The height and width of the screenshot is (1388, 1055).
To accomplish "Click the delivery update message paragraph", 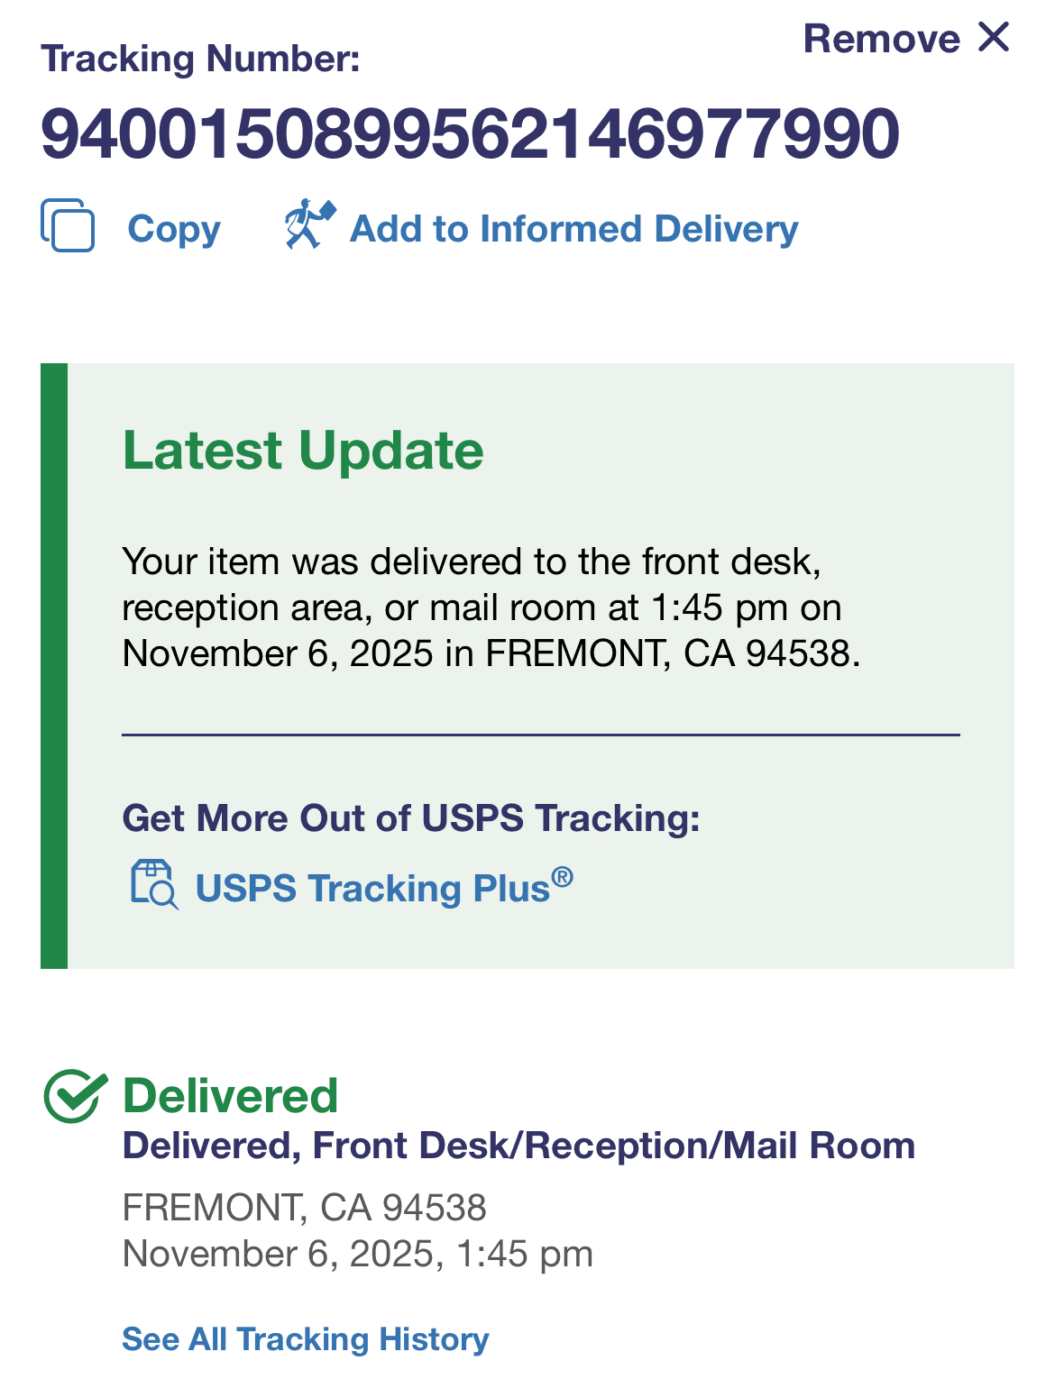I will click(491, 607).
